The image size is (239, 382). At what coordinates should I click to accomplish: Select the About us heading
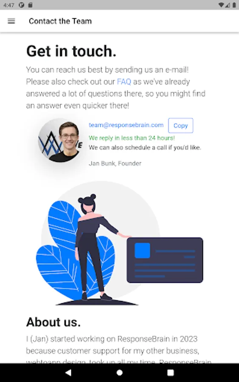click(x=53, y=322)
